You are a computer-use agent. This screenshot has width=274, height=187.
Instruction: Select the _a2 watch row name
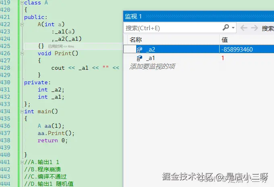(151, 50)
